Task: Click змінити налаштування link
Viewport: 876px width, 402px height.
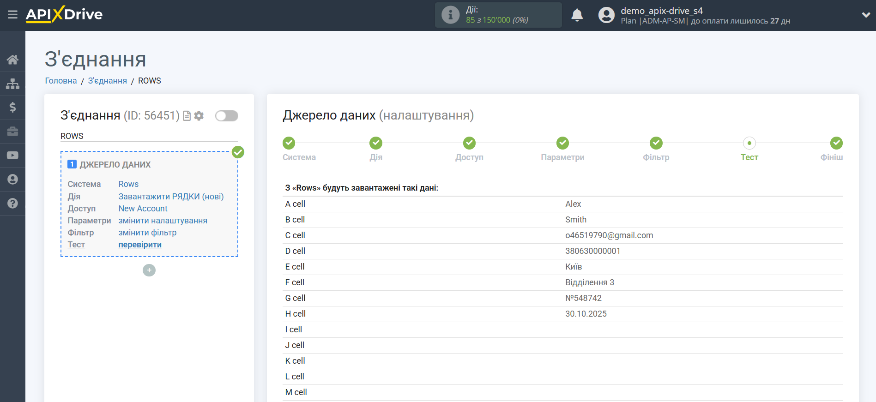Action: (x=163, y=221)
